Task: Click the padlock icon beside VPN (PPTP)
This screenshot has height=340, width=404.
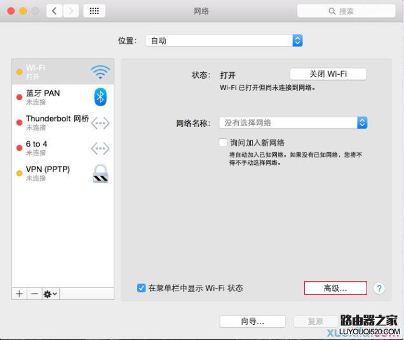Action: click(100, 173)
